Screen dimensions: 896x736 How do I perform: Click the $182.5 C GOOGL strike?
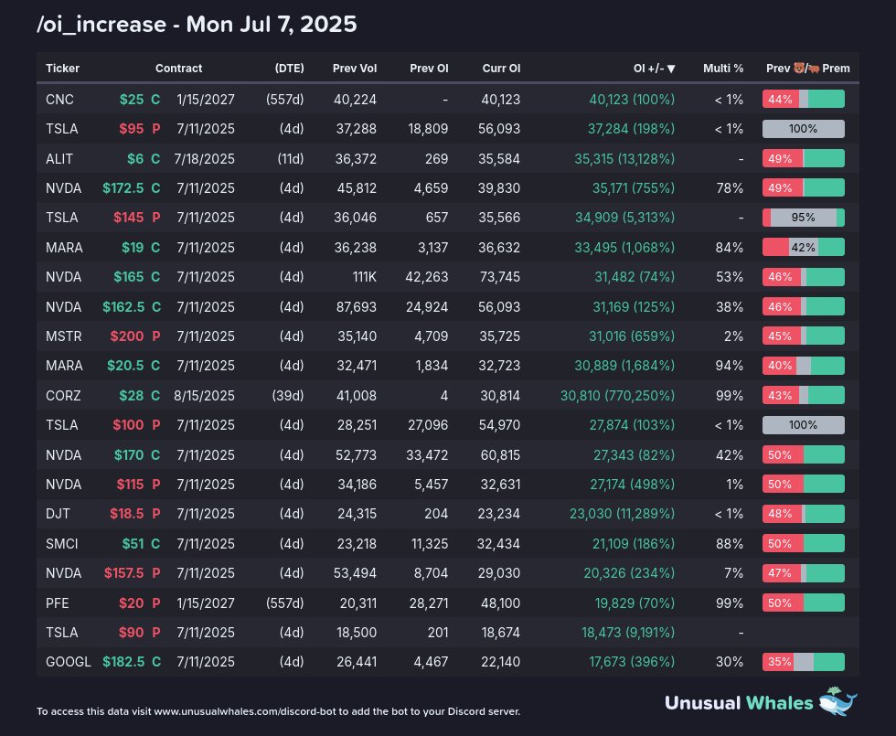pos(132,662)
